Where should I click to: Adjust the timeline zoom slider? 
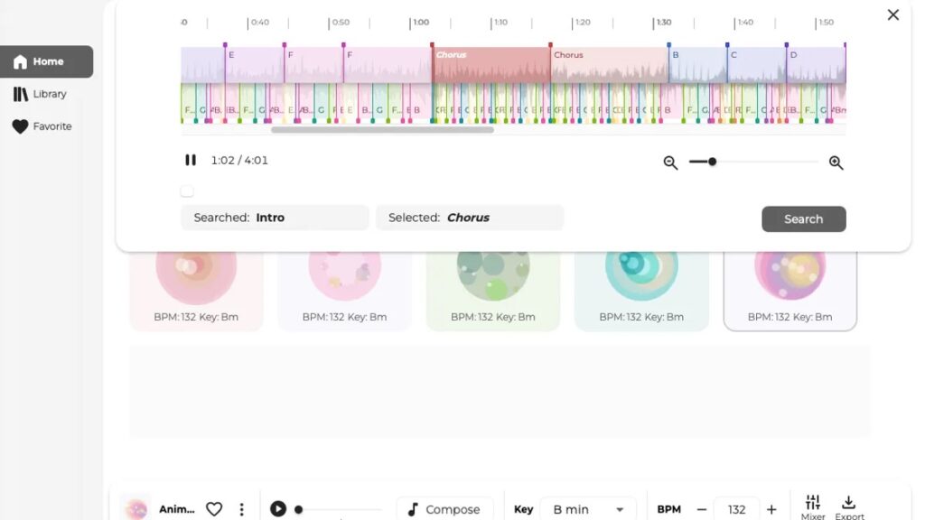pos(712,162)
